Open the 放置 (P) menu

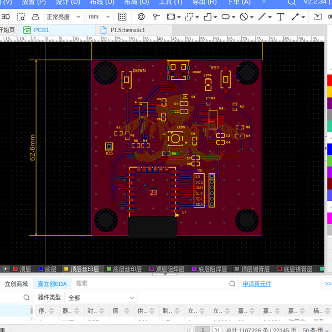[x=34, y=2]
